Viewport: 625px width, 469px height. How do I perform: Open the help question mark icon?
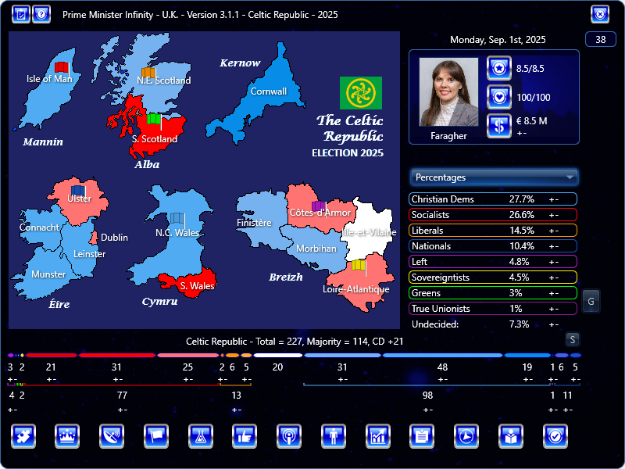pos(42,14)
